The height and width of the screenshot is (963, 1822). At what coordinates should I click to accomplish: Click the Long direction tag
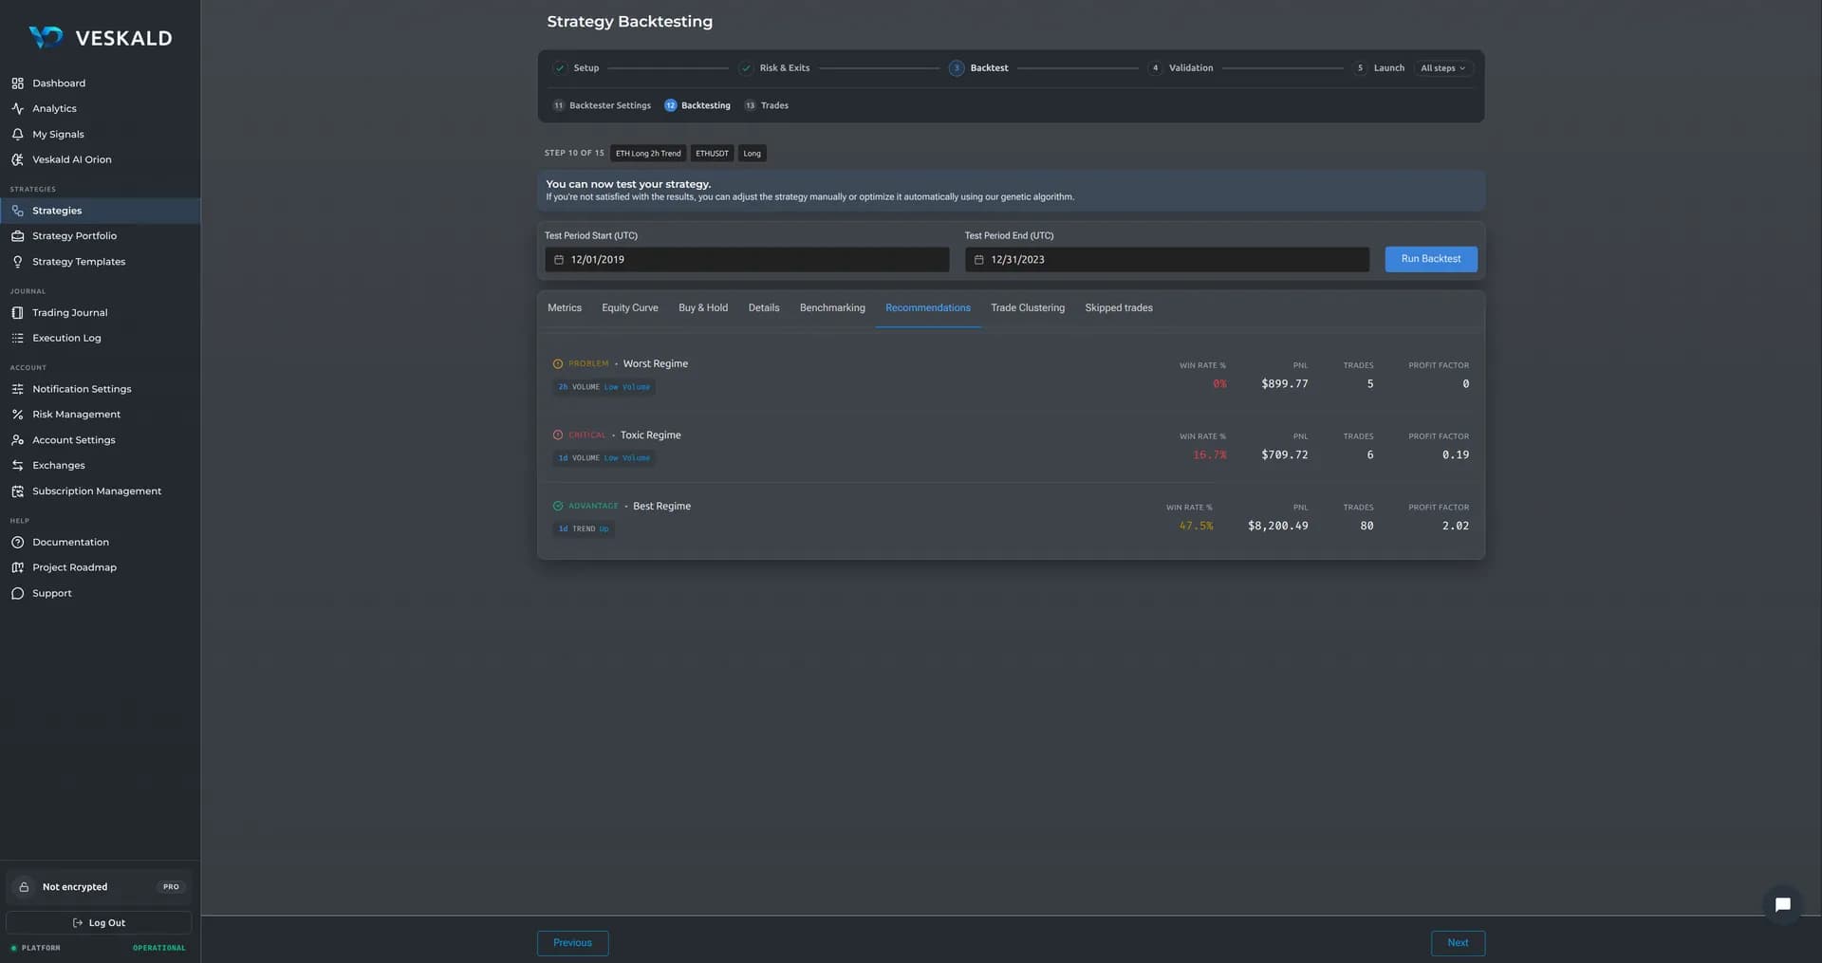(x=752, y=154)
